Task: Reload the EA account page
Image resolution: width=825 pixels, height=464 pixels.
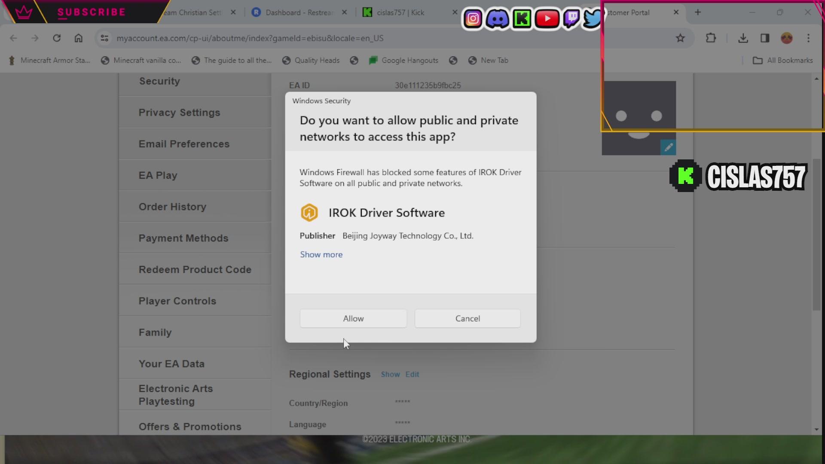Action: pos(57,38)
